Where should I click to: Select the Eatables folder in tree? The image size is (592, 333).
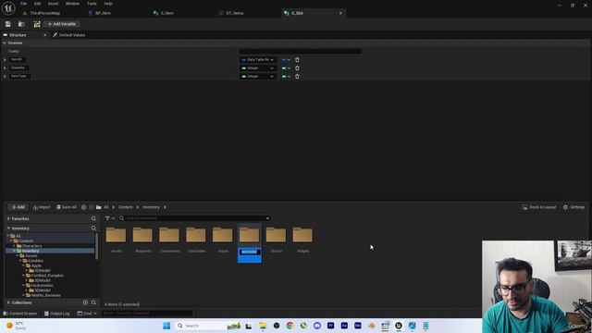pos(35,261)
